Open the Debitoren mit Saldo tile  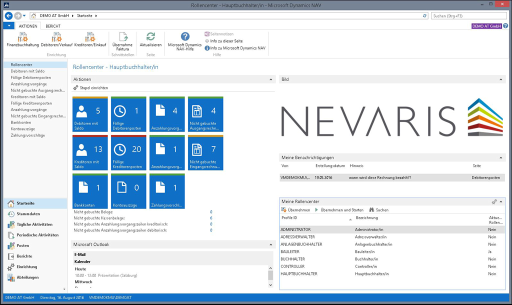[x=91, y=114]
